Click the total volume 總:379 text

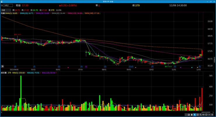(136, 6)
